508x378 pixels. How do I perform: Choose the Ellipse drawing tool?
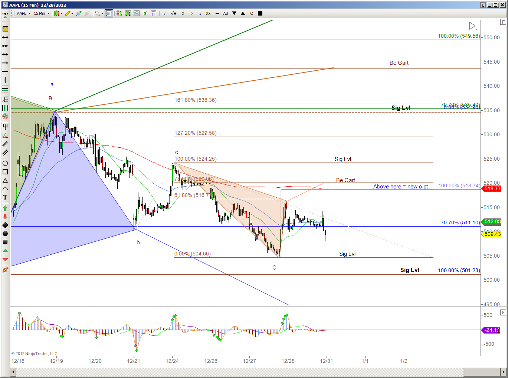(x=5, y=163)
